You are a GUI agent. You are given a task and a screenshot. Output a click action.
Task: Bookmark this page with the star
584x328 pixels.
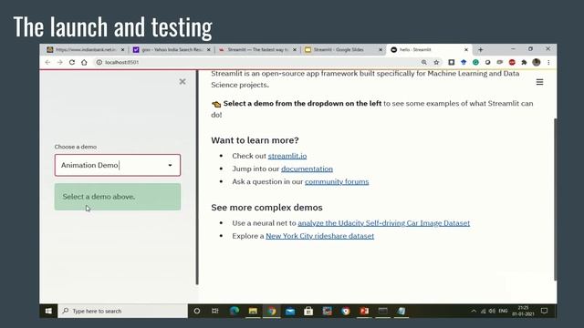(x=436, y=63)
